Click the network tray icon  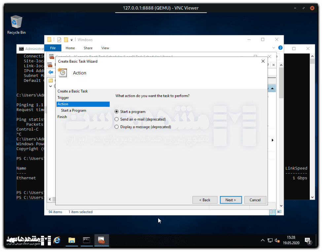pyautogui.click(x=270, y=240)
